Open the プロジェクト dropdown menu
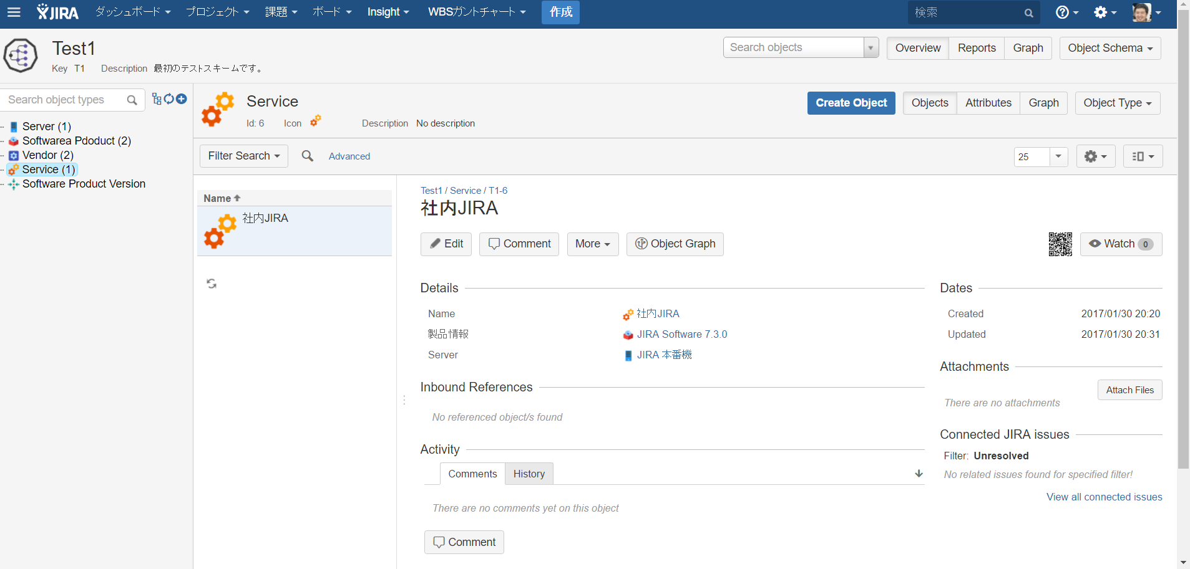Image resolution: width=1190 pixels, height=569 pixels. click(x=218, y=12)
